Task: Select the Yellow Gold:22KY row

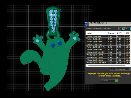Action: [108, 50]
